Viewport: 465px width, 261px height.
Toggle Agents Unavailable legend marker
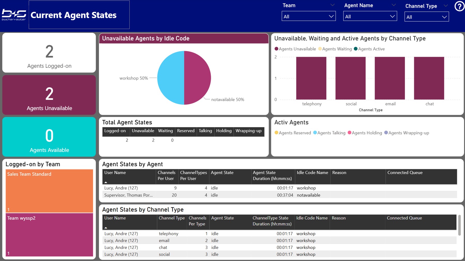click(276, 49)
